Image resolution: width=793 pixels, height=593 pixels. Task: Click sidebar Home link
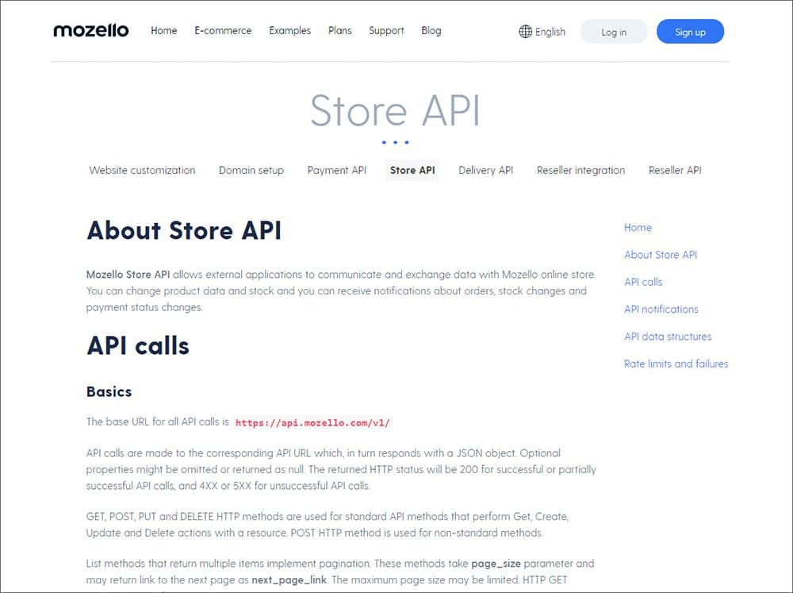[x=638, y=228]
